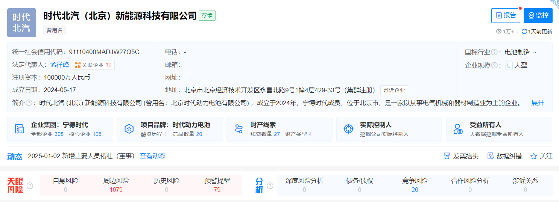This screenshot has width=559, height=202.
Task: Click 查看动态 link
Action: [152, 156]
